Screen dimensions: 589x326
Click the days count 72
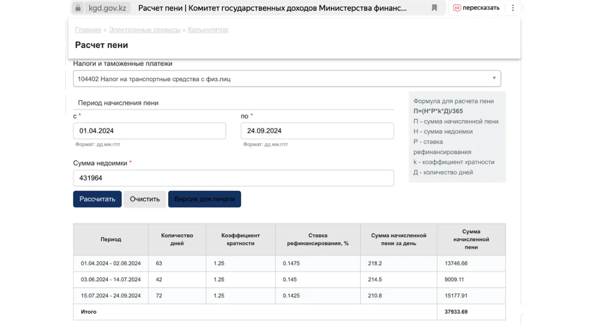(159, 296)
